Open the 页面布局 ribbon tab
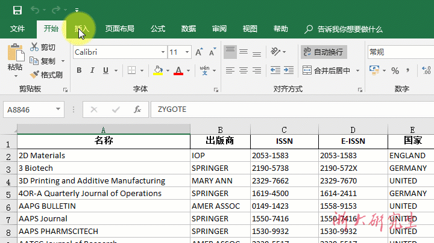 [x=119, y=29]
